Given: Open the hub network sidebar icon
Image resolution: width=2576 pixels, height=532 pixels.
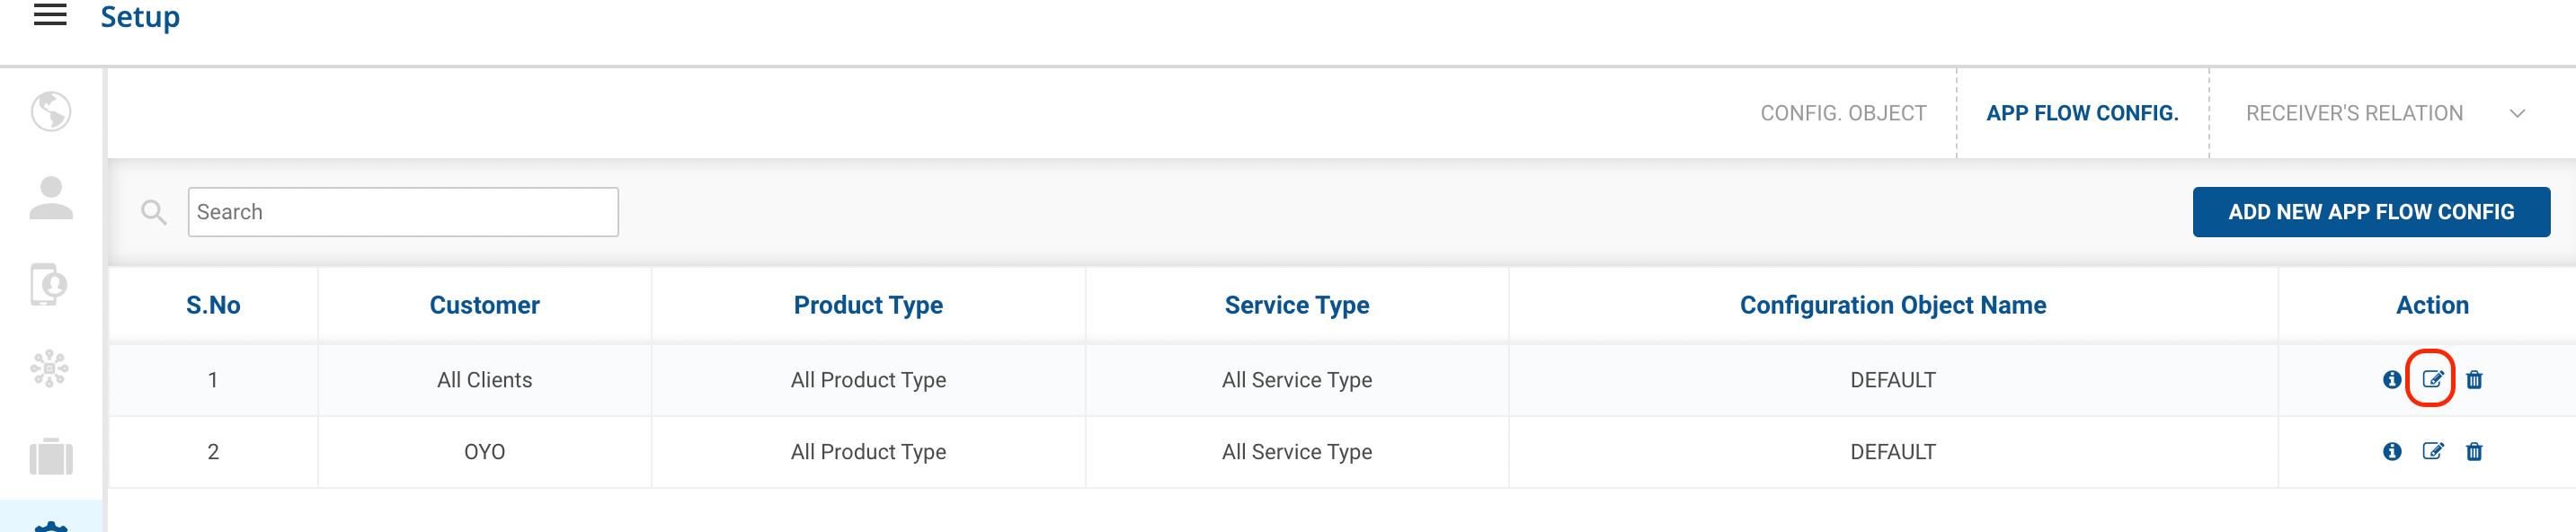Looking at the screenshot, I should coord(50,370).
